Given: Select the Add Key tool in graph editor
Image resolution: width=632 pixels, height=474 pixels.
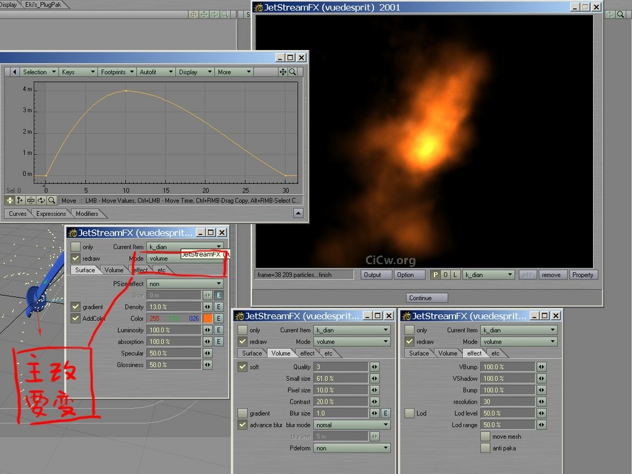Looking at the screenshot, I should click(20, 201).
